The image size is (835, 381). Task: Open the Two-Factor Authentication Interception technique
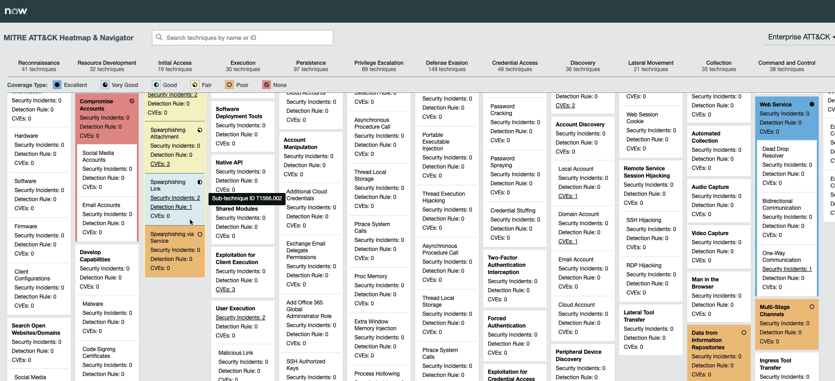point(507,265)
